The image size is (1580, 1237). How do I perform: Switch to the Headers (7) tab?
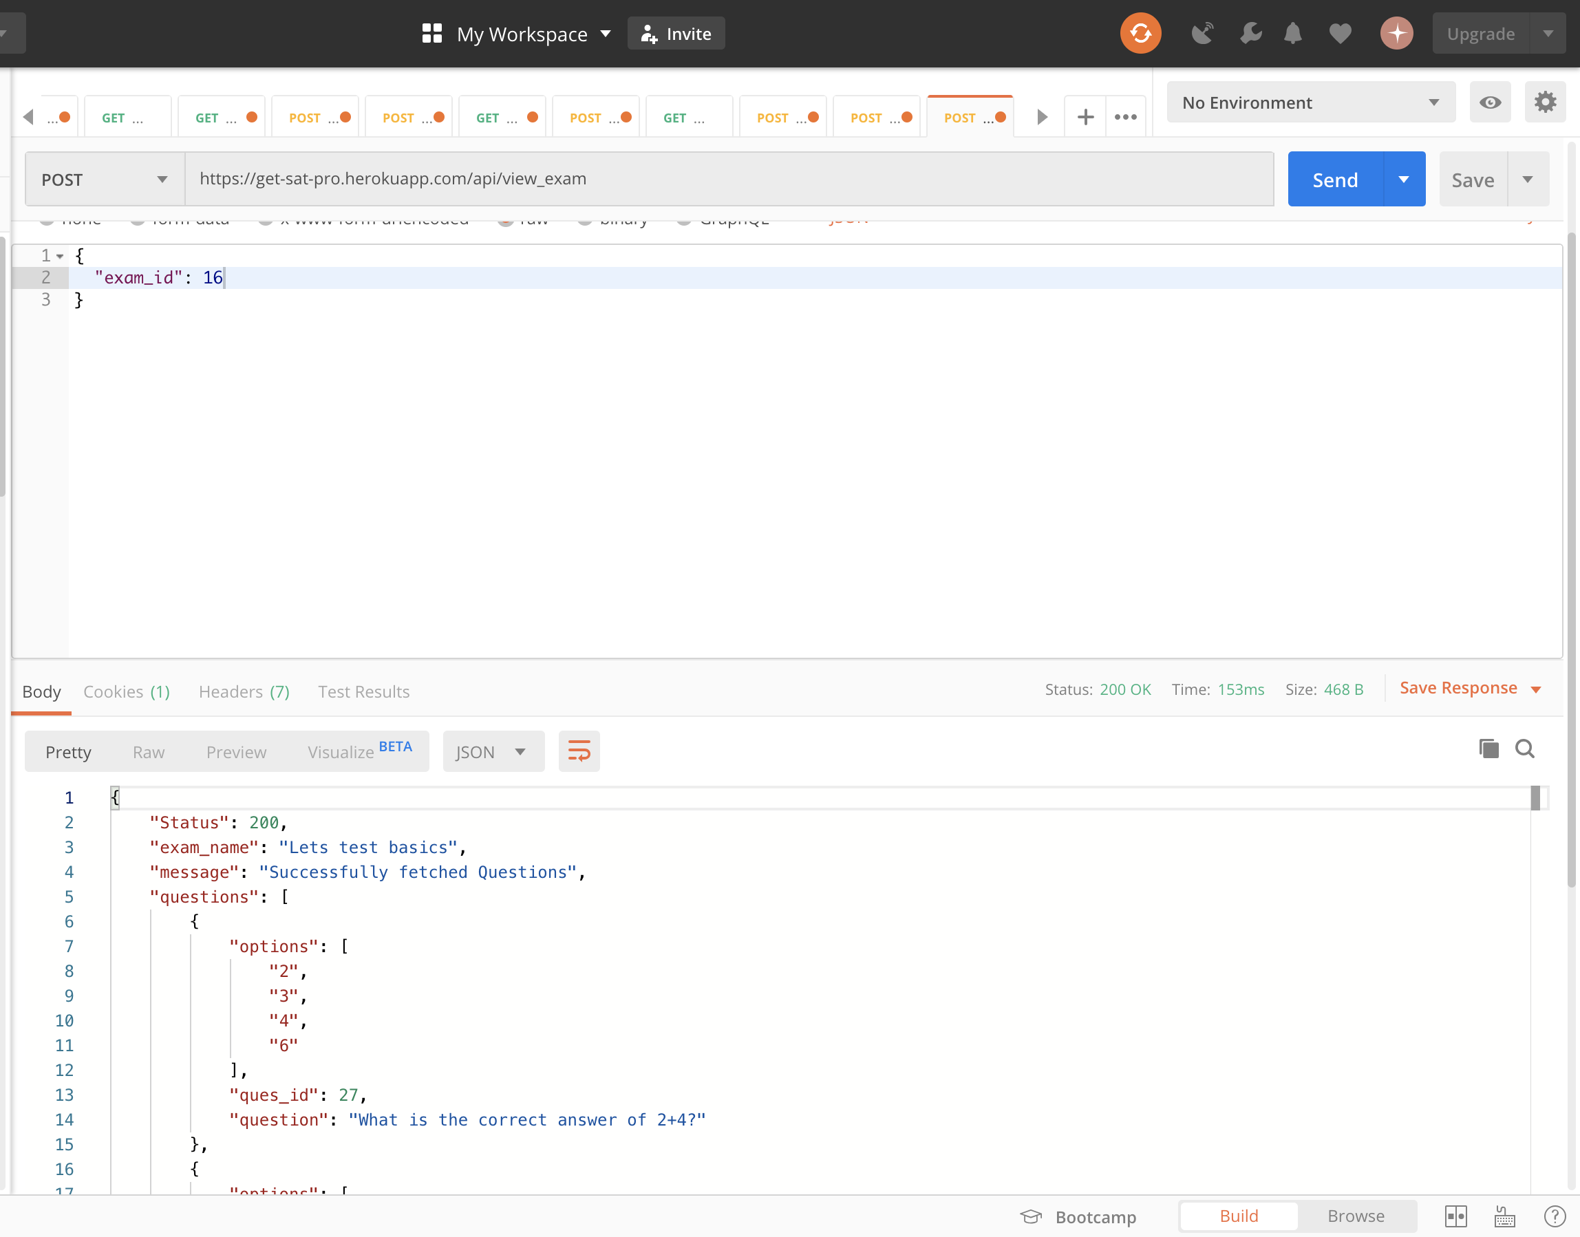[x=244, y=691]
